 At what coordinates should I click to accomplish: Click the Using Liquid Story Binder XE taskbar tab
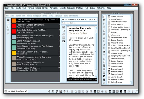tap(16, 91)
